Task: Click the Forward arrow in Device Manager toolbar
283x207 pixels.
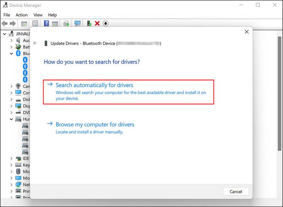Action: click(x=13, y=23)
